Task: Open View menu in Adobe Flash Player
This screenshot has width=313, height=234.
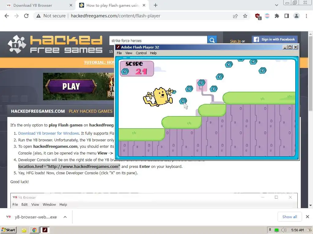Action: [x=129, y=53]
